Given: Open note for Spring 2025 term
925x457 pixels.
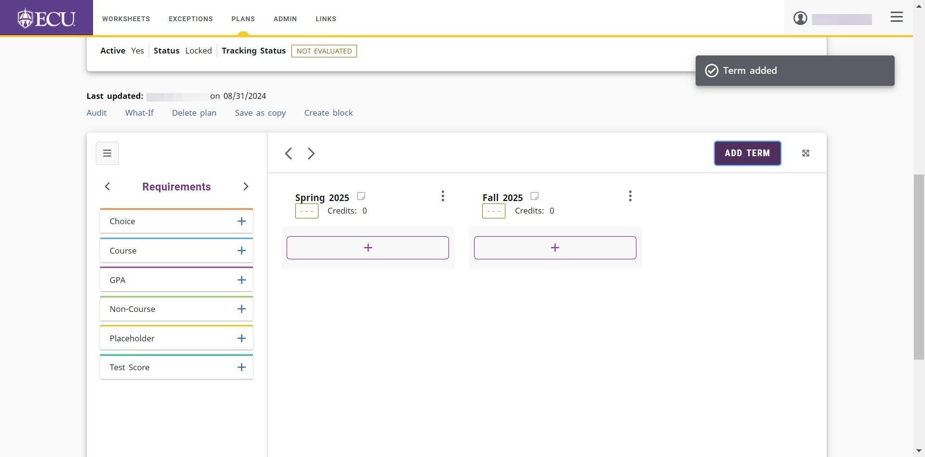Looking at the screenshot, I should (361, 196).
